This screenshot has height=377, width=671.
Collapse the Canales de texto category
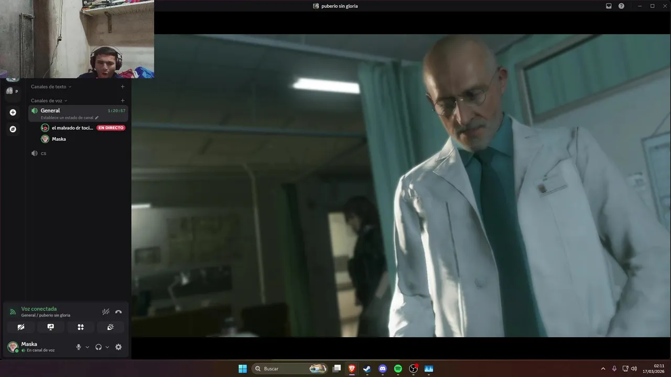51,87
